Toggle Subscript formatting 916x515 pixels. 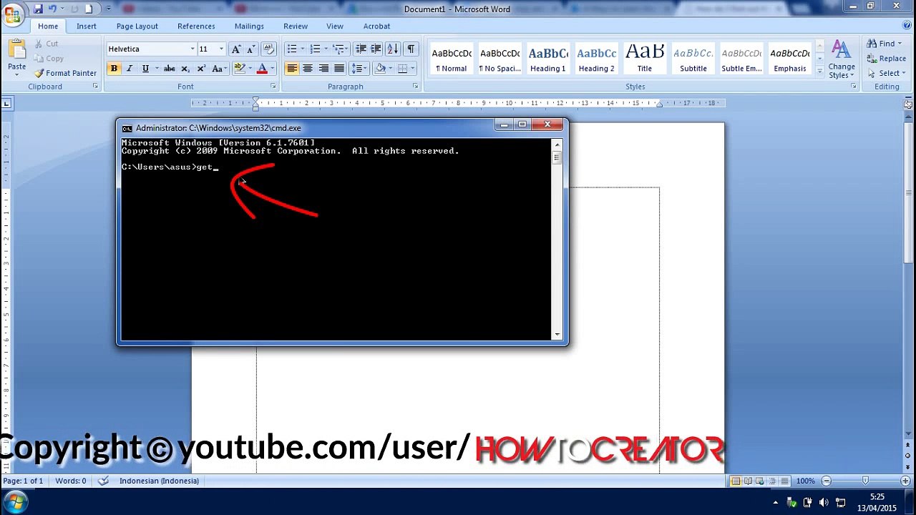click(x=185, y=69)
